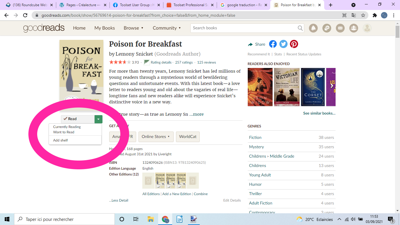
Task: Open the Fiction genre link
Action: tap(255, 137)
